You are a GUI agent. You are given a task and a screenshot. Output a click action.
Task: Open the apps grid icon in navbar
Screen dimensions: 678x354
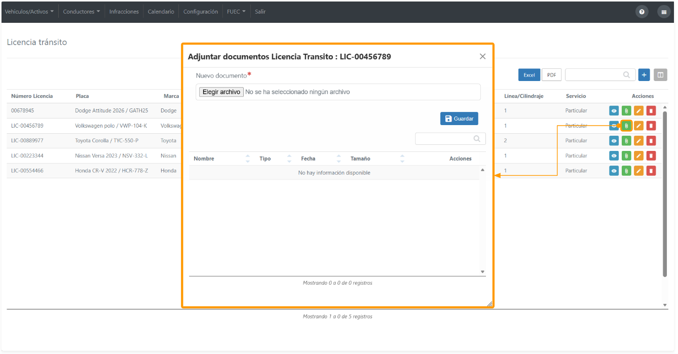[664, 12]
